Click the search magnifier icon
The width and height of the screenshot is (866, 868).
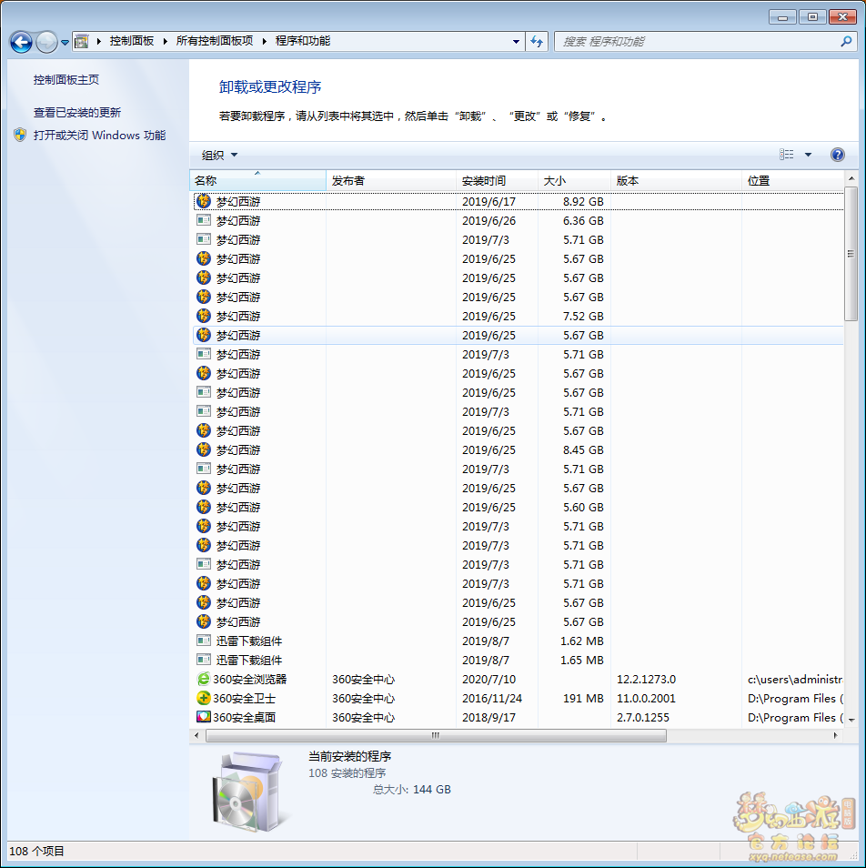click(x=845, y=42)
